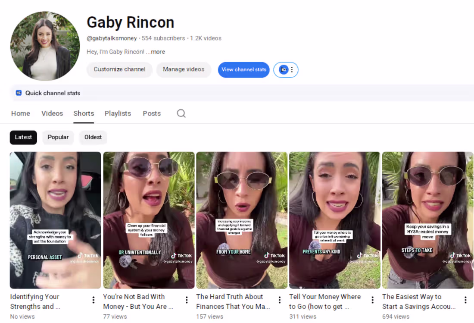
Task: Click the Manage videos button
Action: [184, 69]
